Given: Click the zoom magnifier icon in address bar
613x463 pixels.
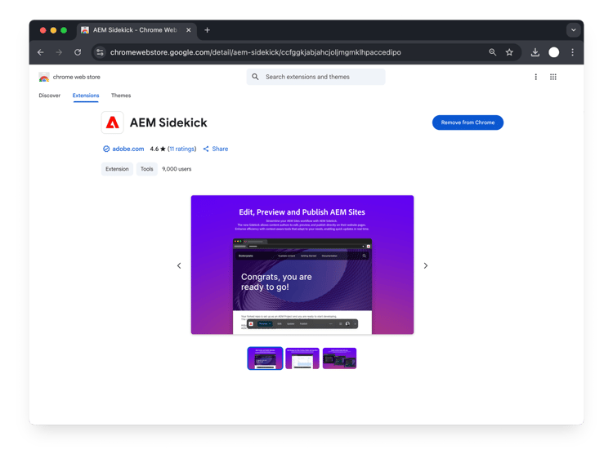Looking at the screenshot, I should tap(492, 52).
